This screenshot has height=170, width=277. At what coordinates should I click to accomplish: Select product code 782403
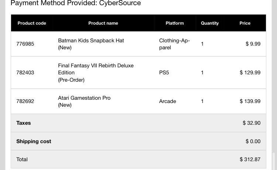tap(25, 72)
